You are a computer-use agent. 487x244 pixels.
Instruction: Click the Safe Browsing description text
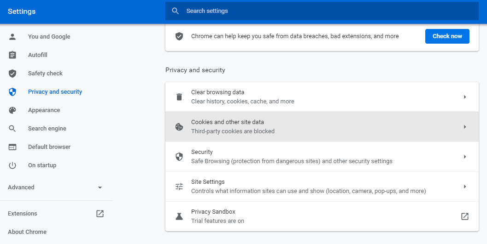click(292, 161)
